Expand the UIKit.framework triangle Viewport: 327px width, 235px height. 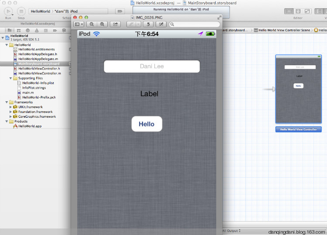click(x=10, y=107)
